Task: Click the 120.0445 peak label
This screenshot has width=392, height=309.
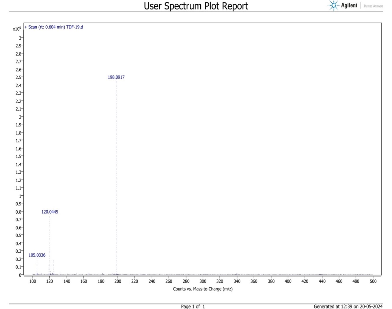Action: pyautogui.click(x=50, y=212)
